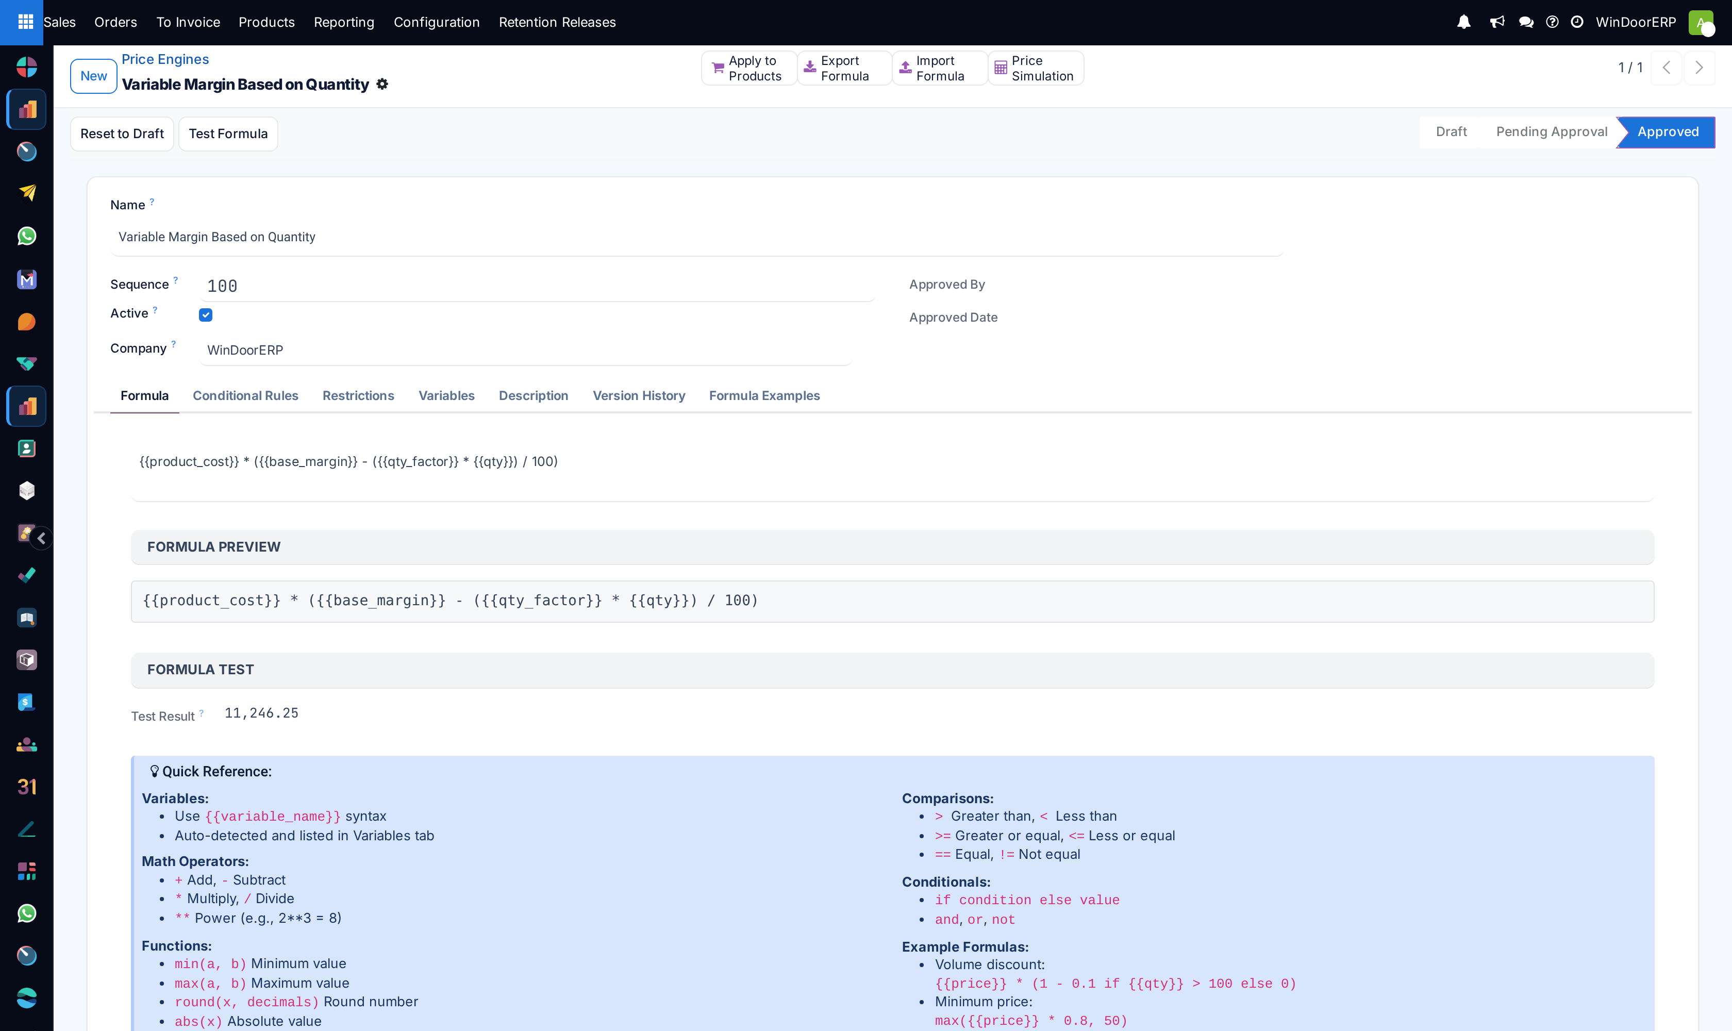Open the teal pencil sign icon
This screenshot has height=1031, width=1732.
coord(26,829)
